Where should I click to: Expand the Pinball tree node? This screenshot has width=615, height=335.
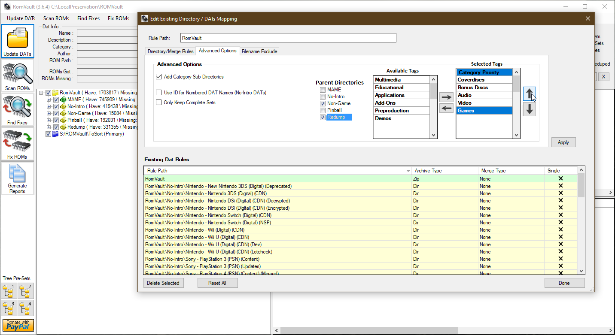49,120
